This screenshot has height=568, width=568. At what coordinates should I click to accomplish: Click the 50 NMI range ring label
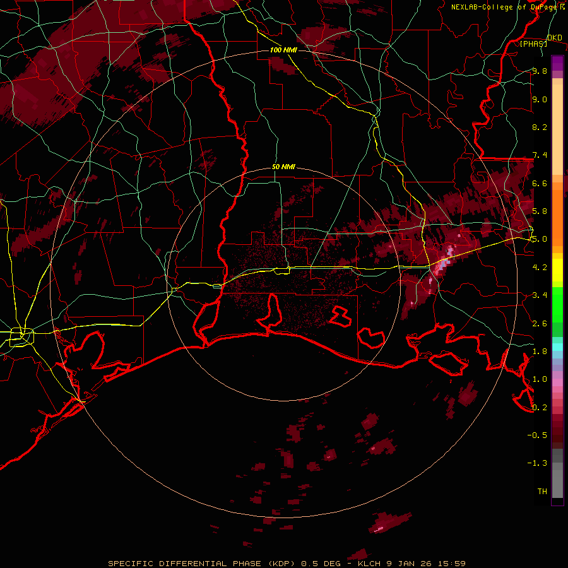(283, 167)
